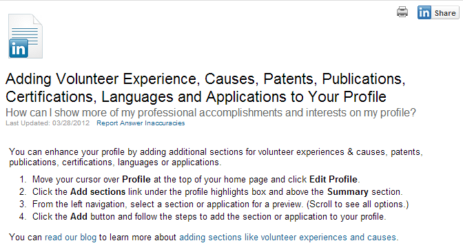
Task: Click the intro paragraph 'You can enhance your profile'
Action: [x=216, y=157]
